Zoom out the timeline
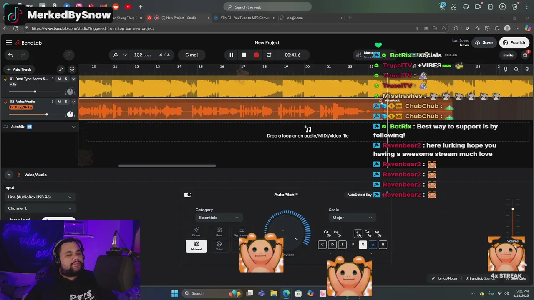 pos(516,70)
